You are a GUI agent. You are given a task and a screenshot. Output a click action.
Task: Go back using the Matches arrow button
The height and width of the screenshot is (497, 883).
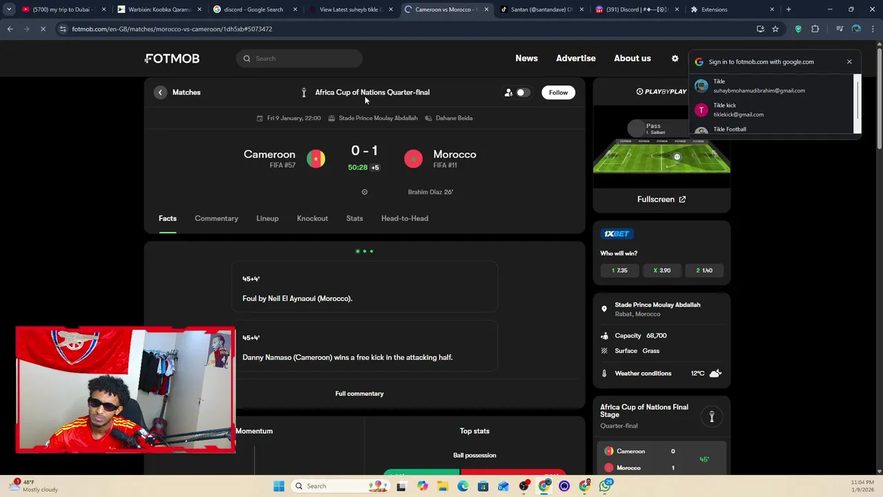(x=160, y=92)
